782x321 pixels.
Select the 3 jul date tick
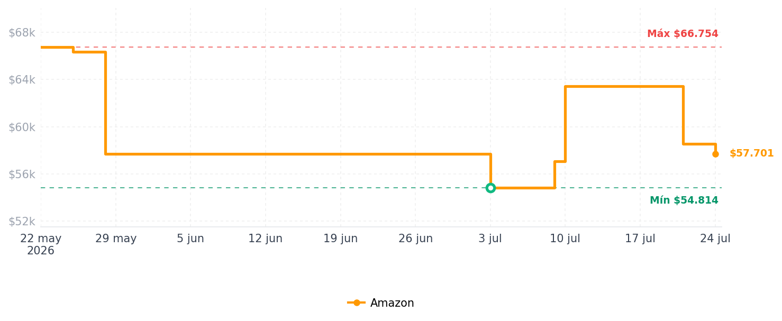pyautogui.click(x=490, y=239)
